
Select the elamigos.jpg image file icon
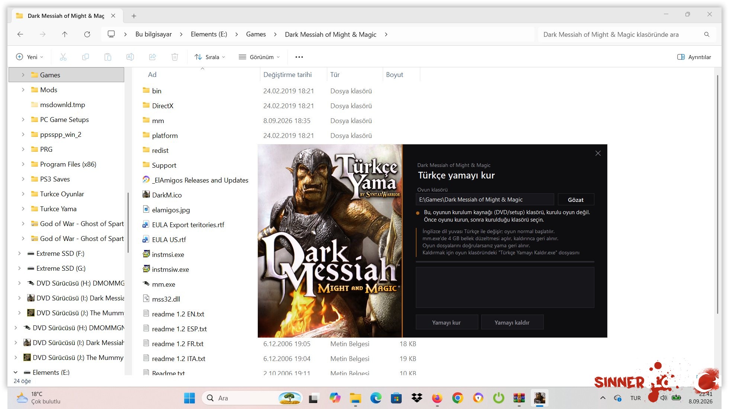(146, 210)
